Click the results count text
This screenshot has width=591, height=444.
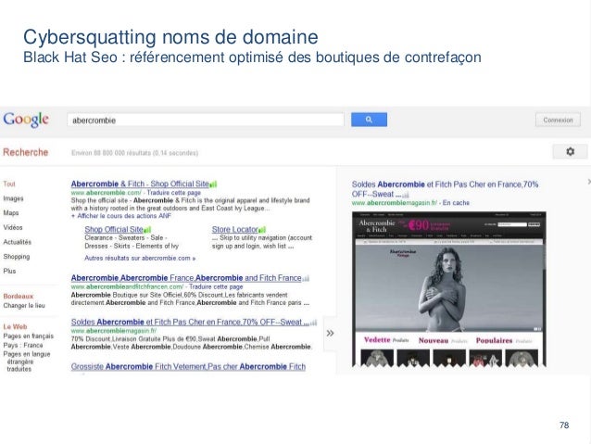coord(134,153)
